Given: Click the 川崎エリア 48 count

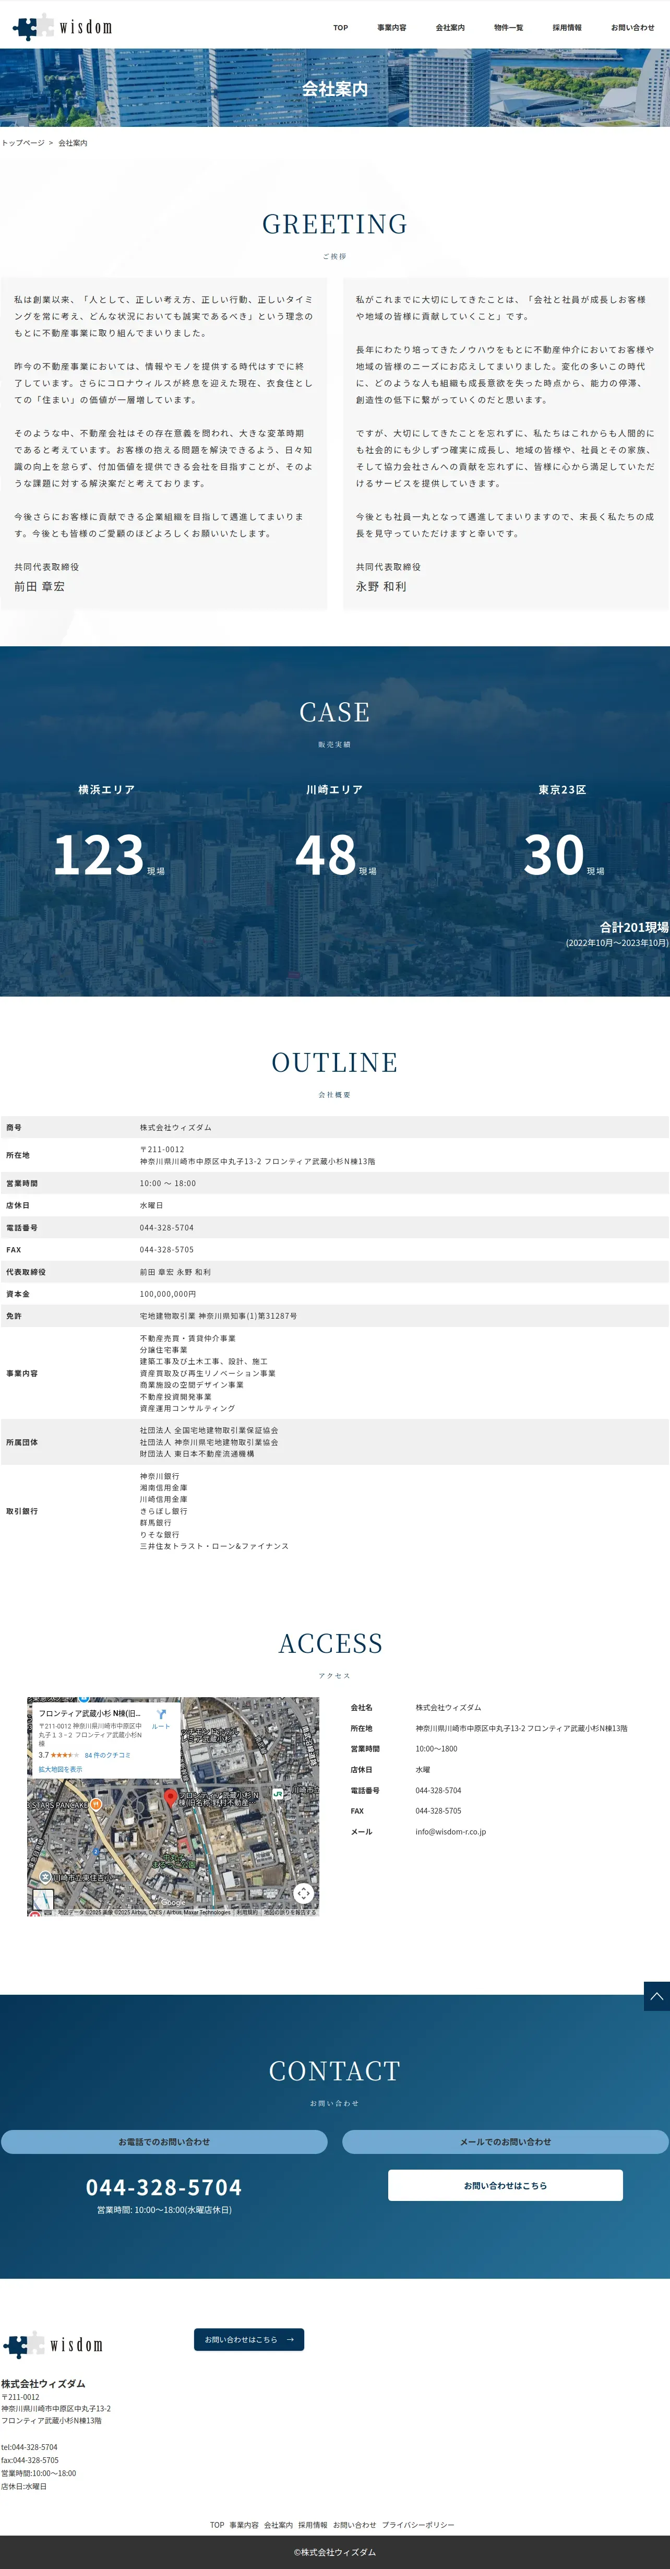Looking at the screenshot, I should (326, 856).
